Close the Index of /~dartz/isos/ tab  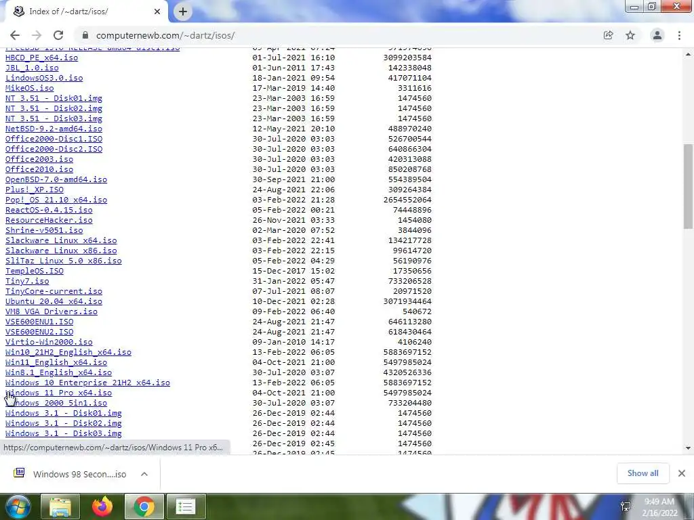point(157,12)
